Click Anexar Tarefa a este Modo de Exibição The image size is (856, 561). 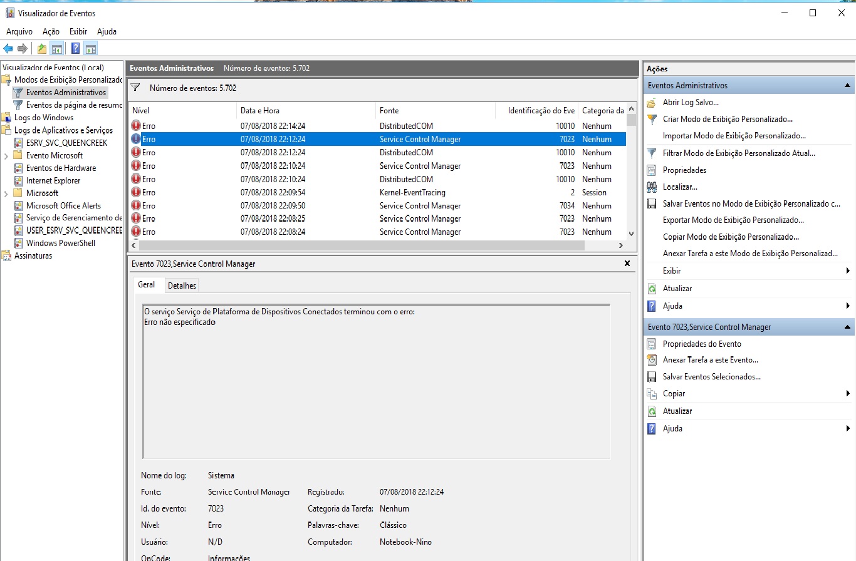click(x=750, y=254)
